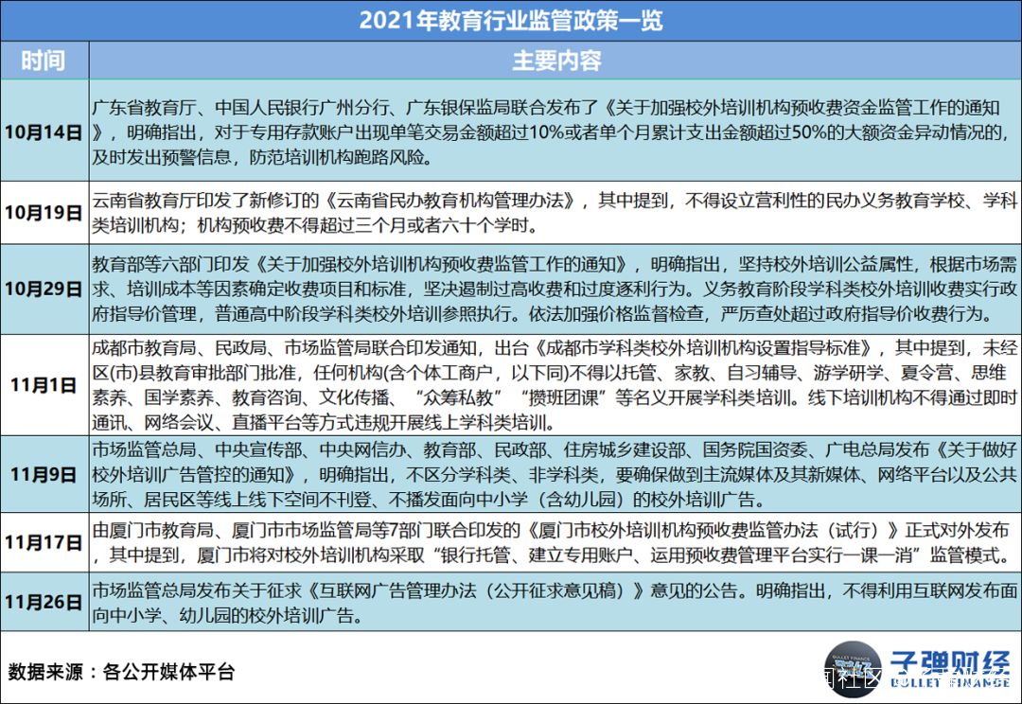Image resolution: width=1022 pixels, height=704 pixels.
Task: Select the 时间 column header
Action: pos(44,61)
